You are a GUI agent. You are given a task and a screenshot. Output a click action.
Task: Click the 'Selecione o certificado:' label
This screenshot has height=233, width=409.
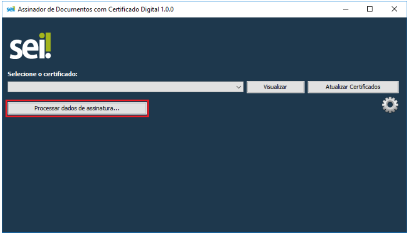[x=43, y=74]
